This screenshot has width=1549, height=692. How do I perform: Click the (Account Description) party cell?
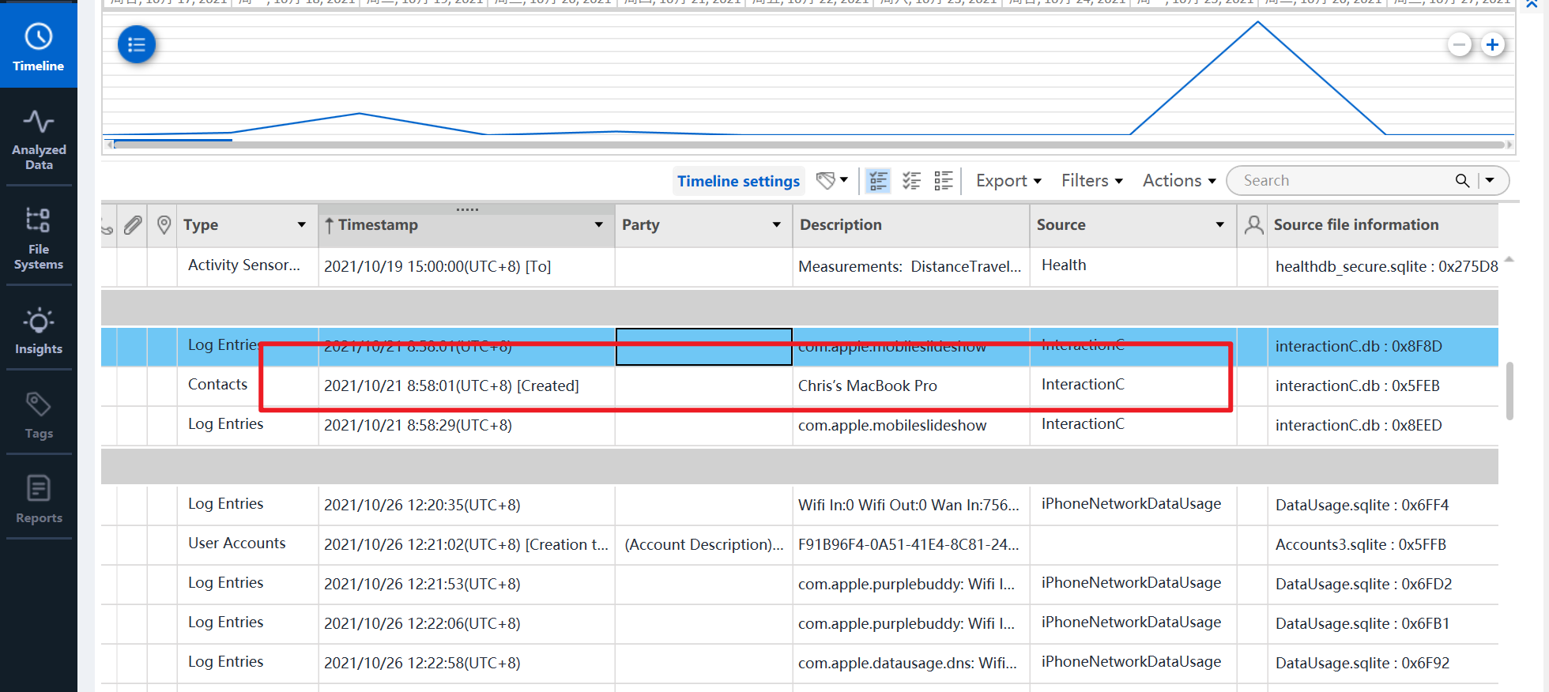[703, 544]
